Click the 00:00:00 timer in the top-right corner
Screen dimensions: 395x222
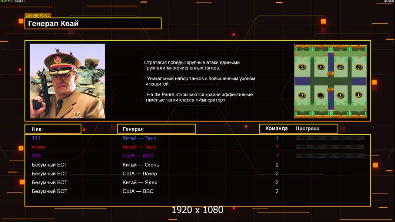389,1
